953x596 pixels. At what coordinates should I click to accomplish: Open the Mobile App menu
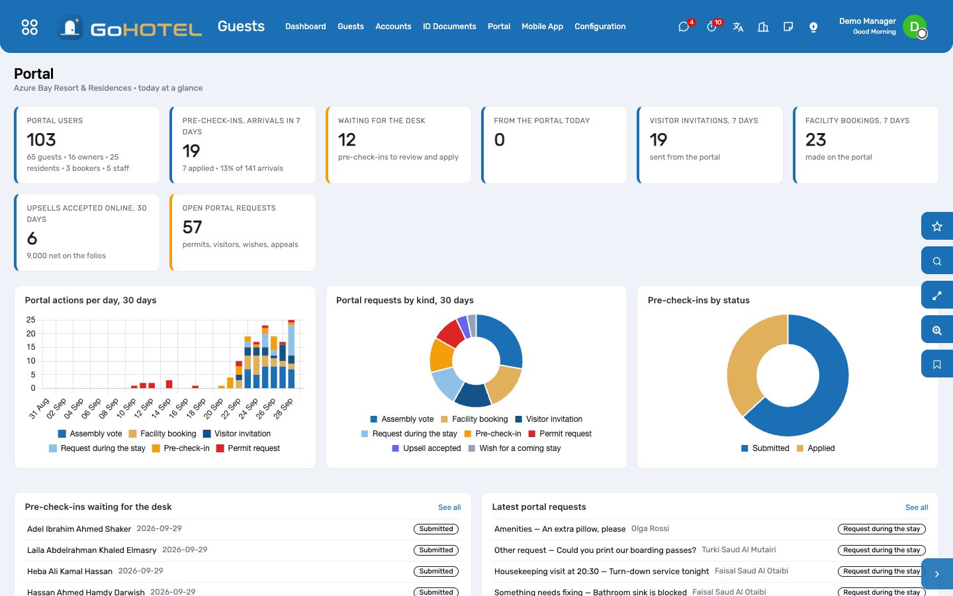click(x=542, y=26)
